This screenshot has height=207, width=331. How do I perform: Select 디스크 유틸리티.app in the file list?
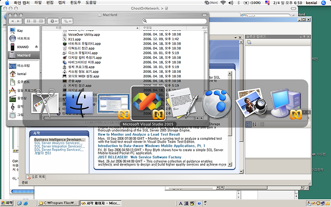83,53
